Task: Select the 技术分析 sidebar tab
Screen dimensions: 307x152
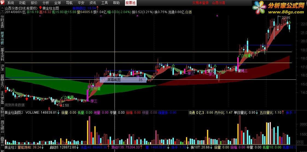Action: pos(2,38)
